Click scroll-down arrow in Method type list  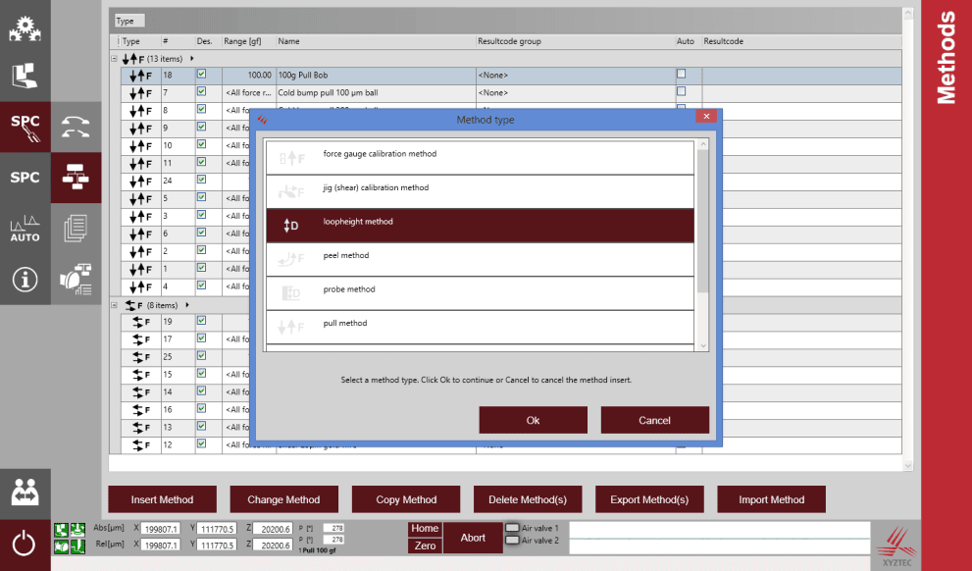[x=702, y=345]
